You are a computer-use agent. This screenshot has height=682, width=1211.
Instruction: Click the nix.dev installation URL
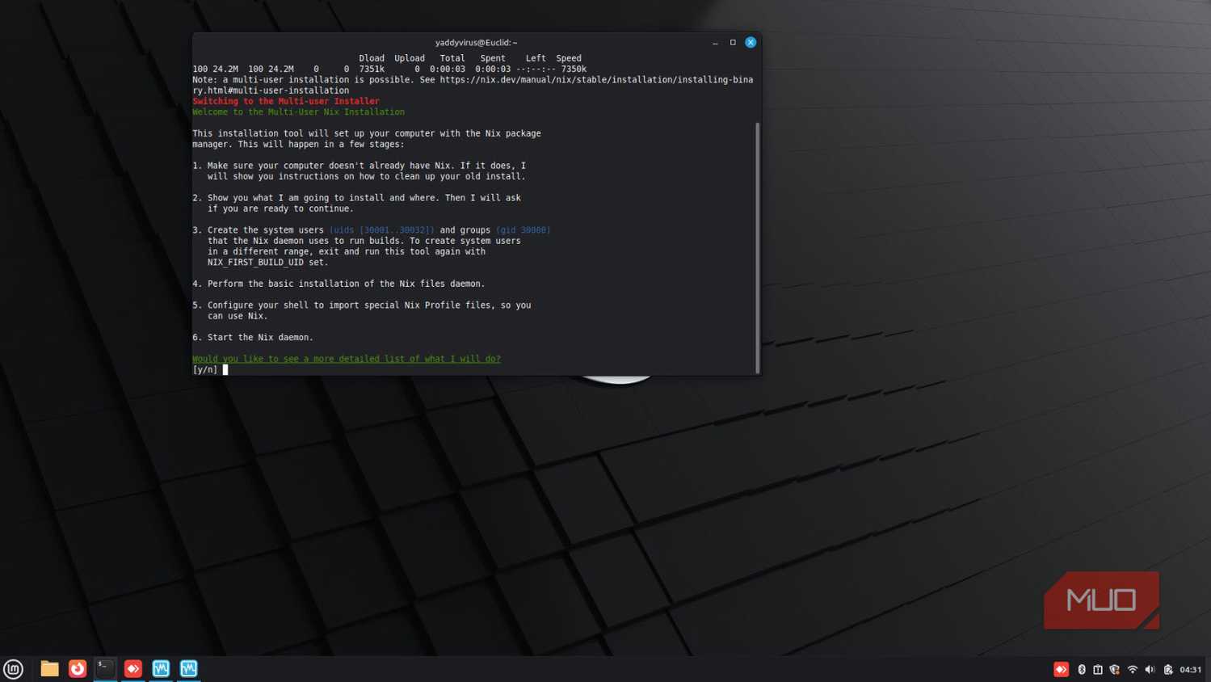tap(596, 80)
